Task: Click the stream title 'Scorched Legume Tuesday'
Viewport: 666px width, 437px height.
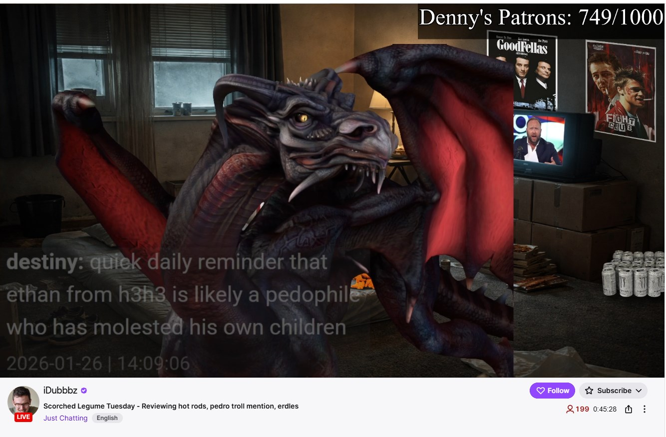Action: pos(171,406)
